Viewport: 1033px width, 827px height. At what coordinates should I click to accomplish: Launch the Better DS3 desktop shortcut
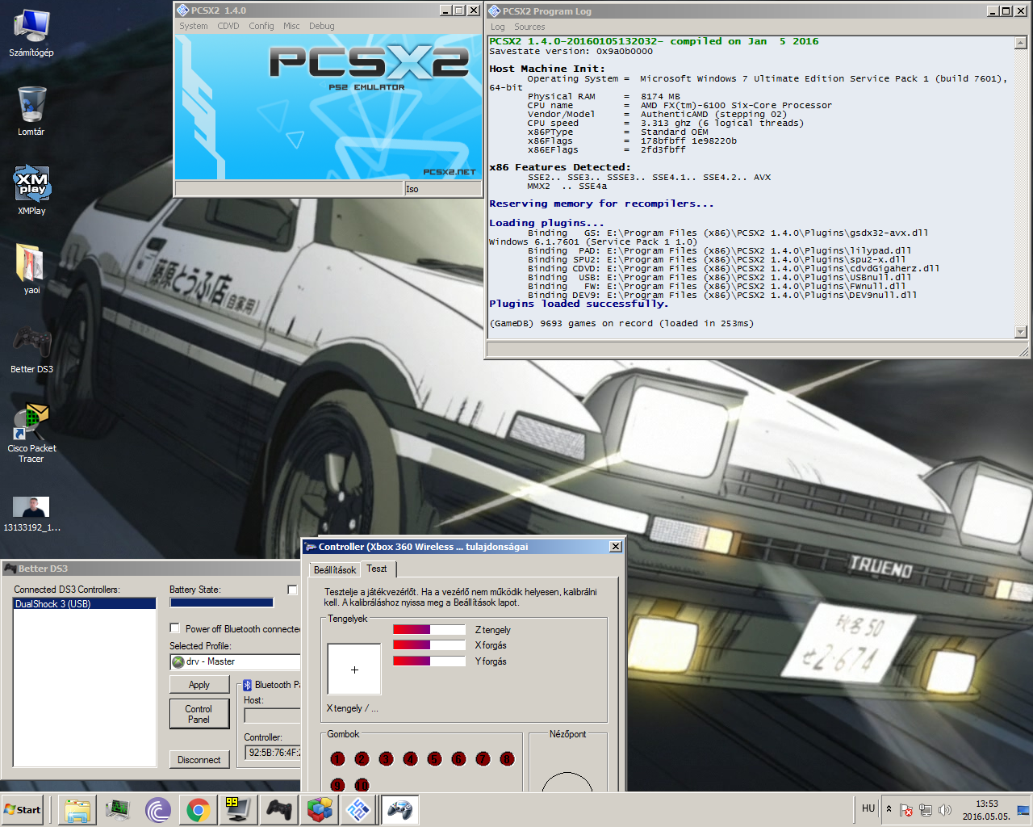tap(31, 349)
